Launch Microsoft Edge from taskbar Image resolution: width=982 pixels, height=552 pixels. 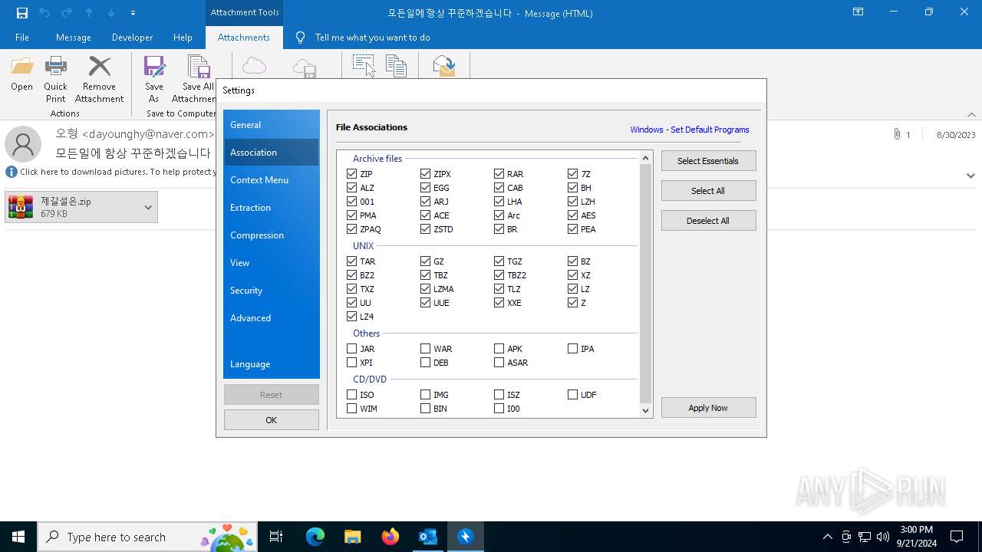315,537
